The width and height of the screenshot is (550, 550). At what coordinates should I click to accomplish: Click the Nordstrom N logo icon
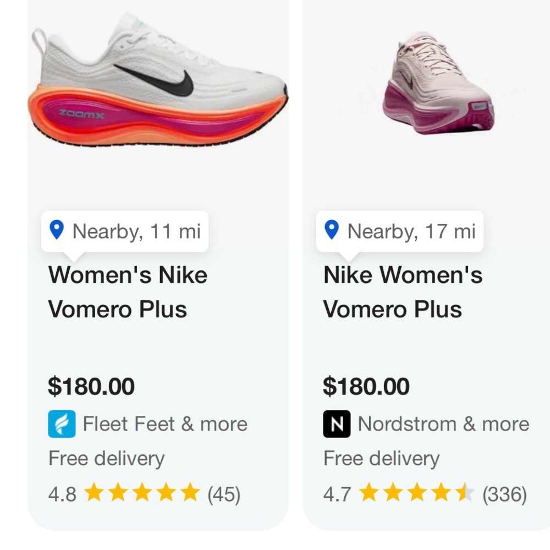point(337,424)
